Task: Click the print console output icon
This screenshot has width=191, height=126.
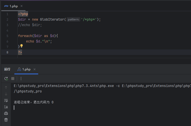Action: click(6, 113)
